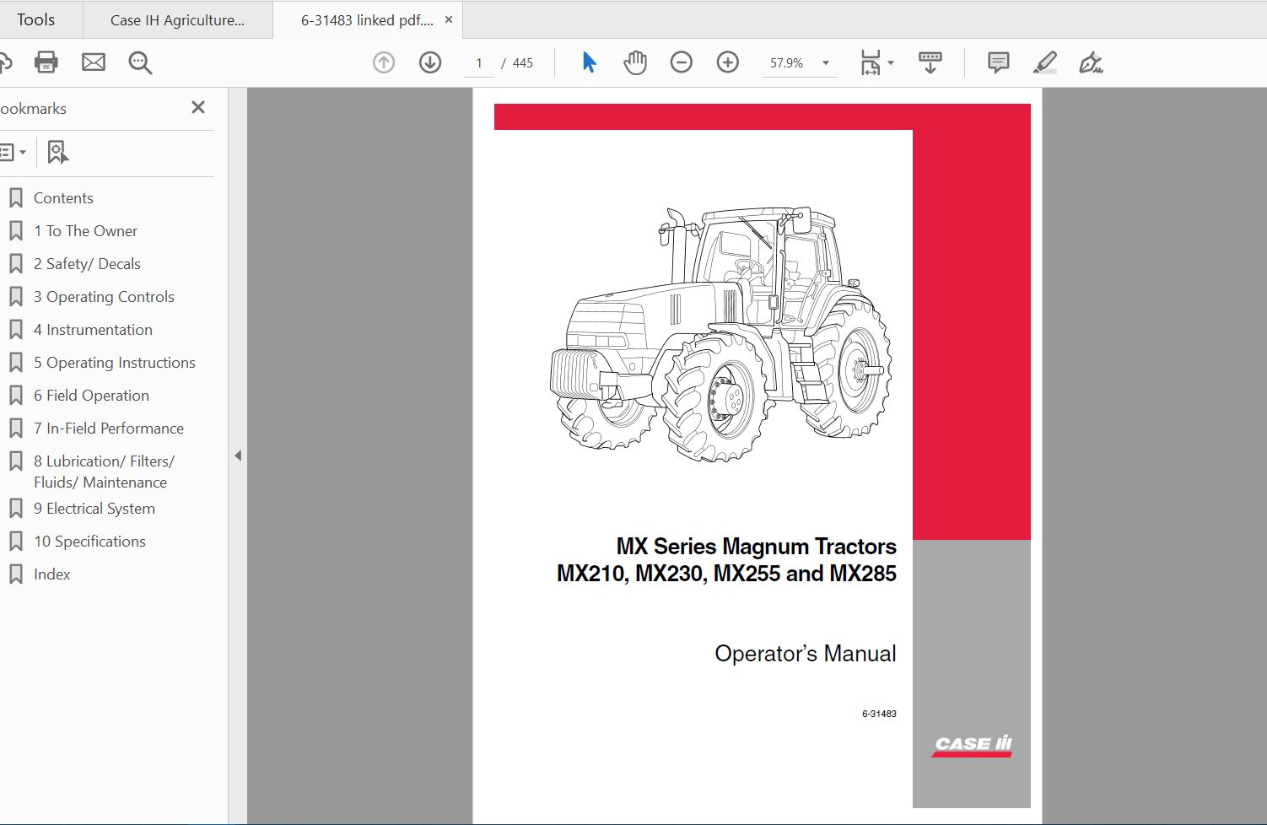Add a sticky note comment

(x=998, y=62)
